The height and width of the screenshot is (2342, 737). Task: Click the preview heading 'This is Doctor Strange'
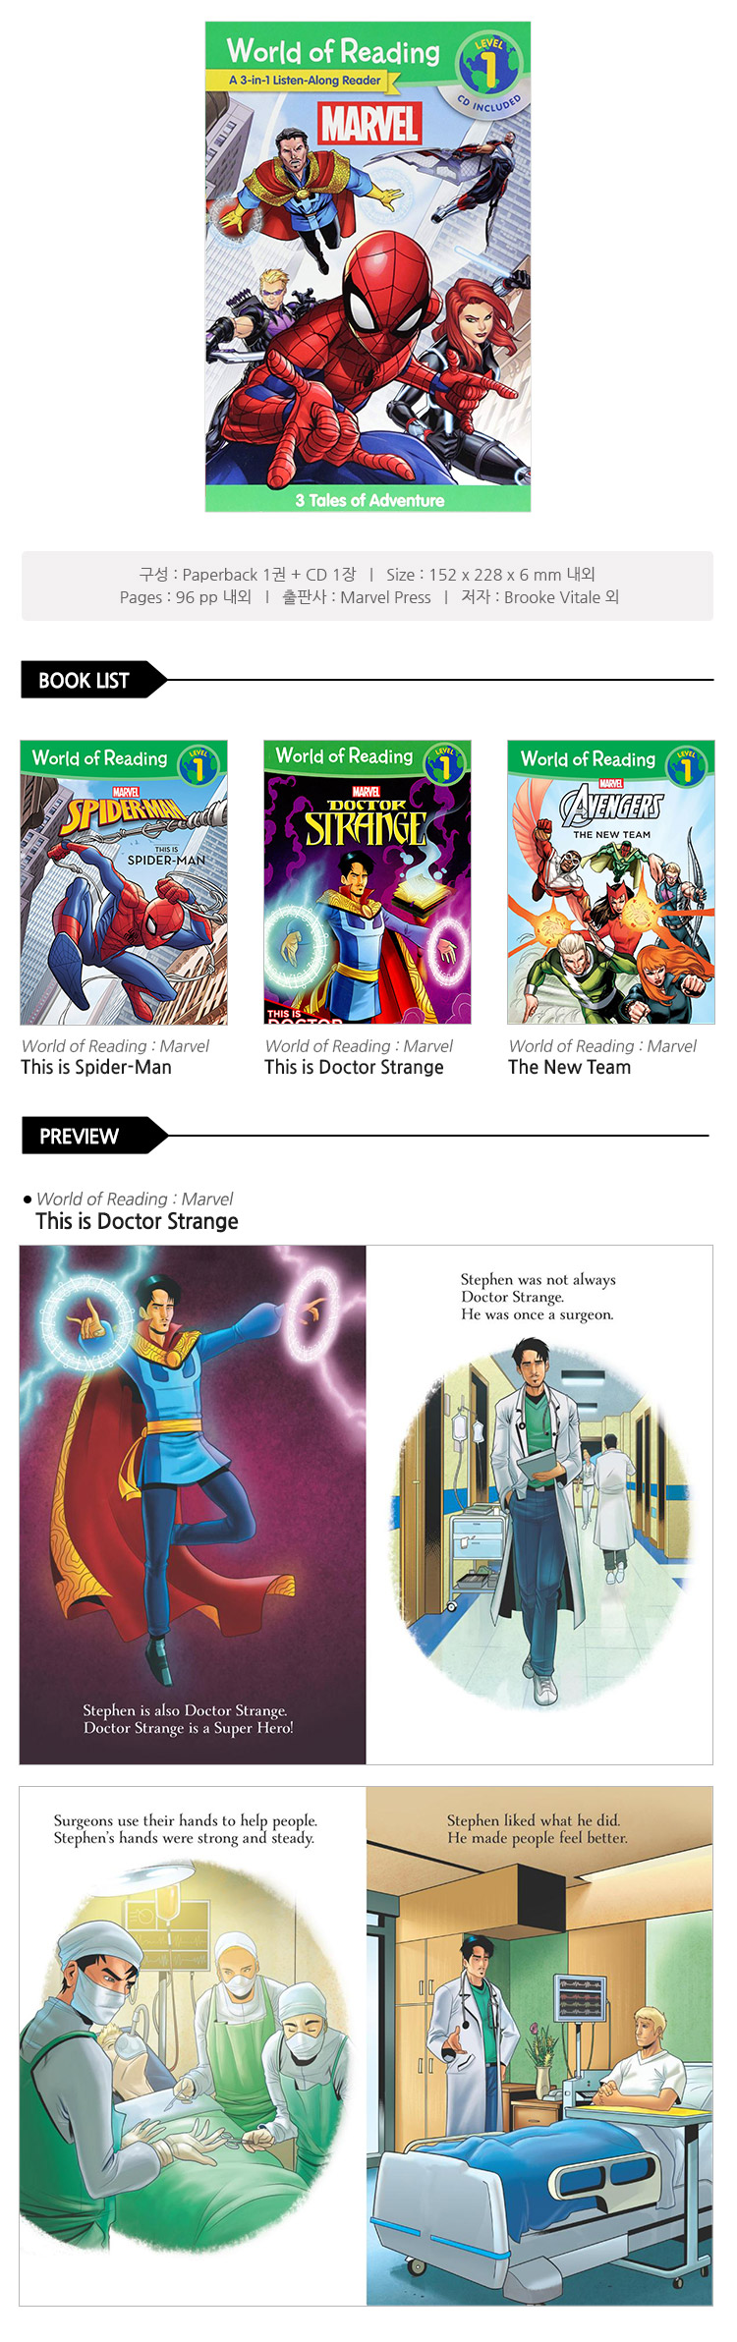pyautogui.click(x=137, y=1221)
